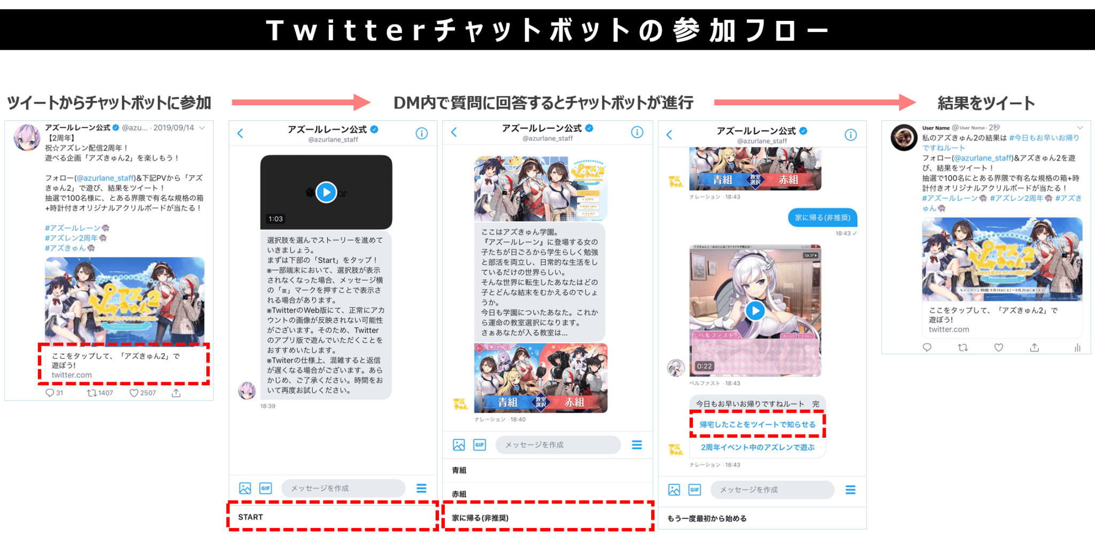
Task: Like the tweet with 2507 likes
Action: pos(134,393)
